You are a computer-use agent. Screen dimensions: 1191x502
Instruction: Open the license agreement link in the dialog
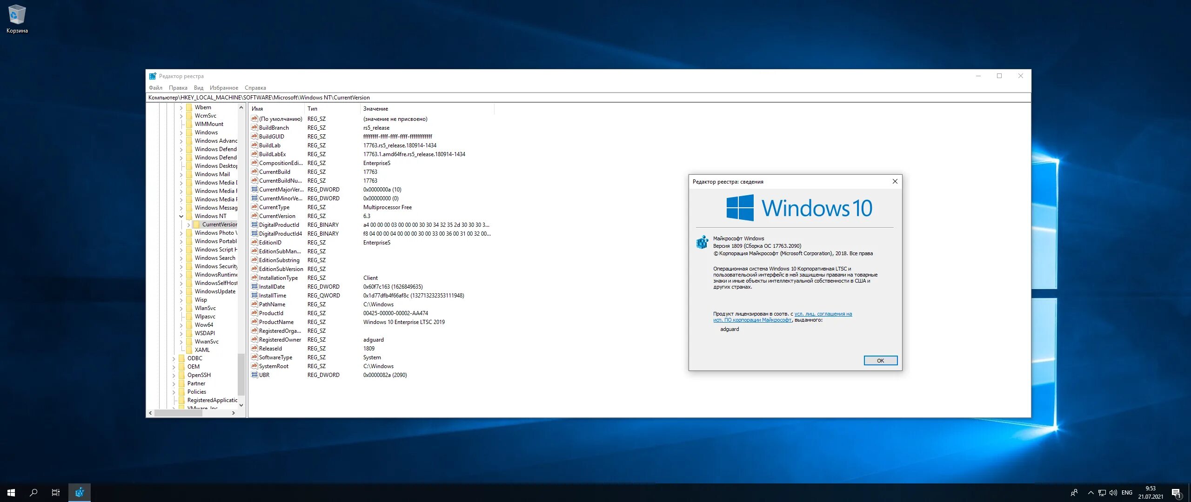(x=823, y=314)
